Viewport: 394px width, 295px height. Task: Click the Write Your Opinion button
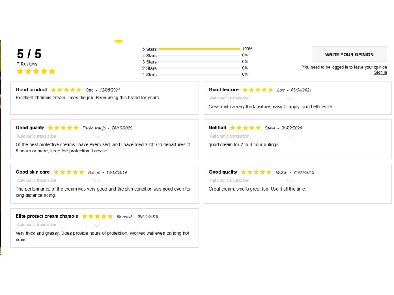click(349, 55)
